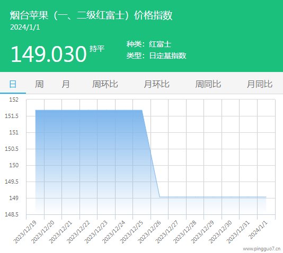Click the 类型: 日定基指数 label

point(156,56)
